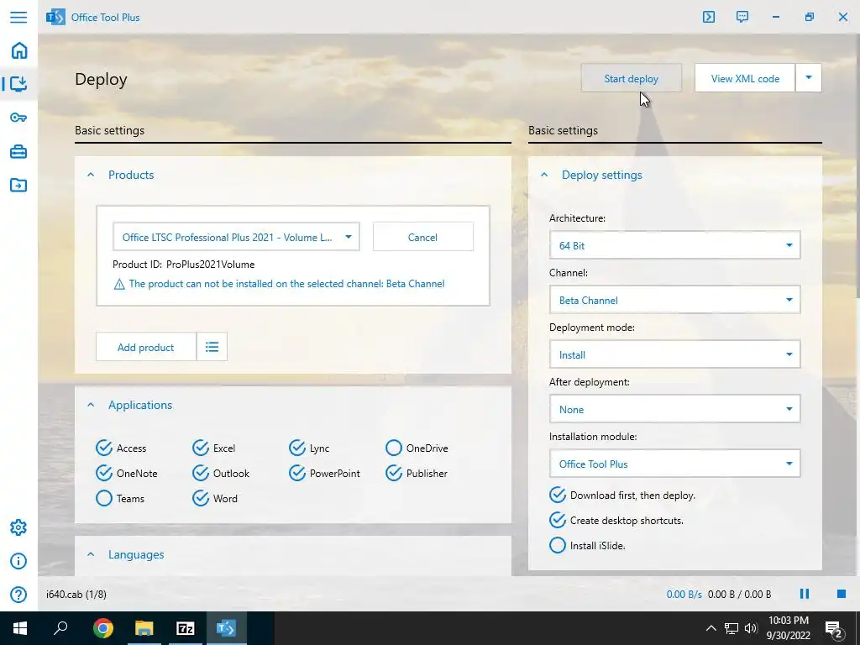Show hidden system tray icons
This screenshot has width=860, height=645.
711,628
